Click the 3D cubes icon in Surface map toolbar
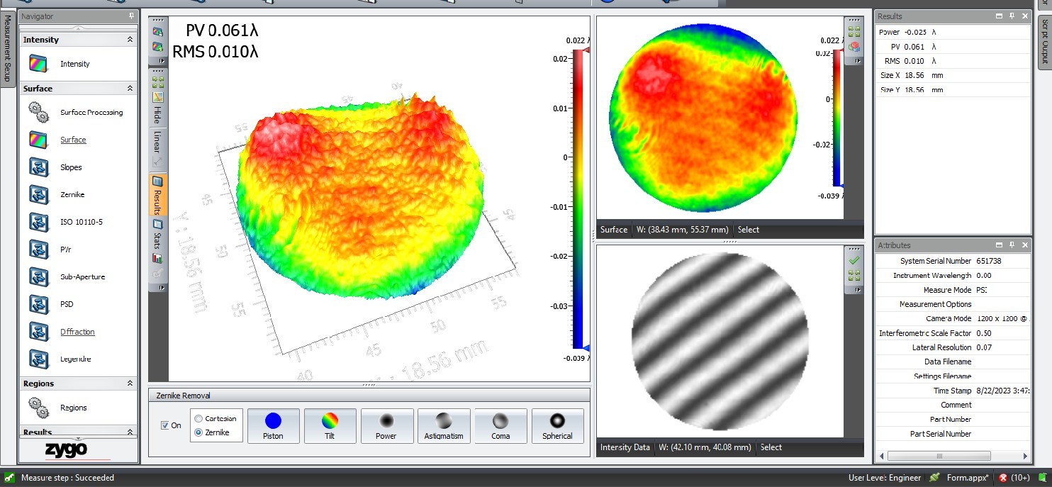 tap(854, 47)
